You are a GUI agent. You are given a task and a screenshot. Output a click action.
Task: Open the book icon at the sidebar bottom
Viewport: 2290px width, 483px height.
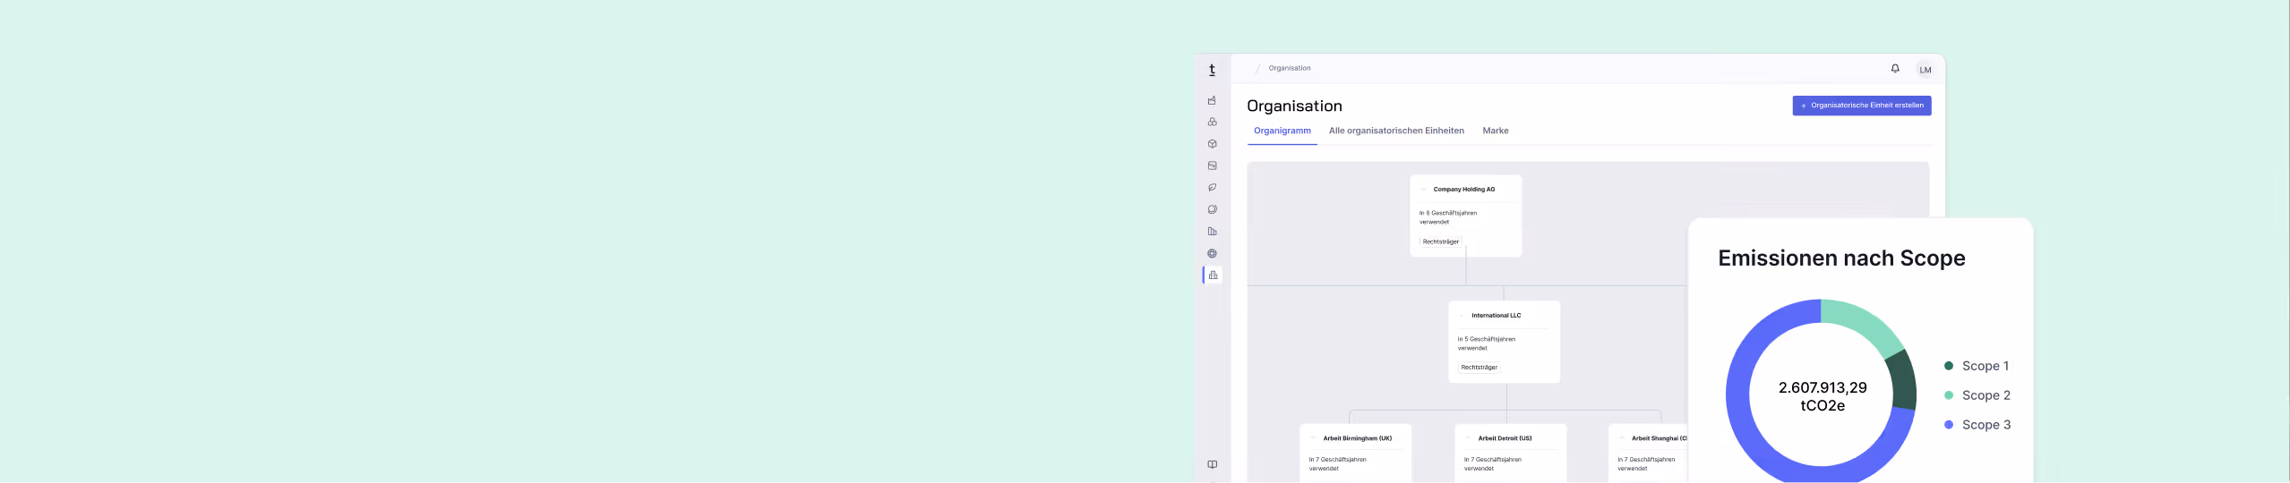click(x=1212, y=464)
